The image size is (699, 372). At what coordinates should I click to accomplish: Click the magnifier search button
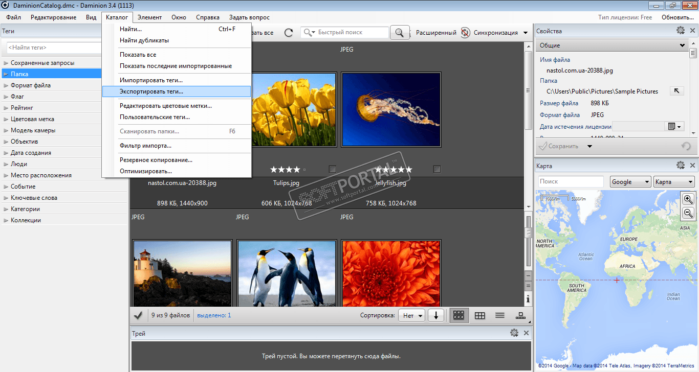(400, 32)
